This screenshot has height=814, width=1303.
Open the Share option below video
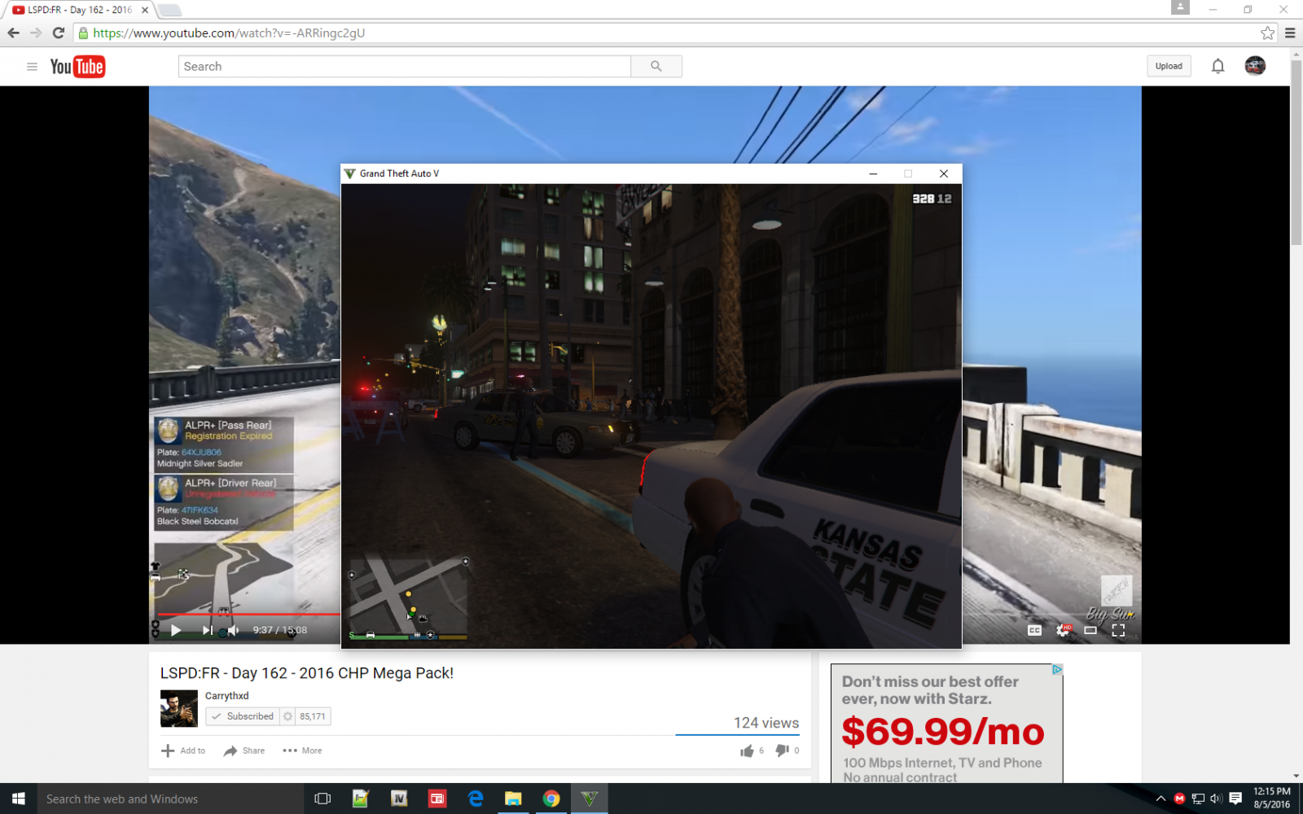[x=244, y=751]
